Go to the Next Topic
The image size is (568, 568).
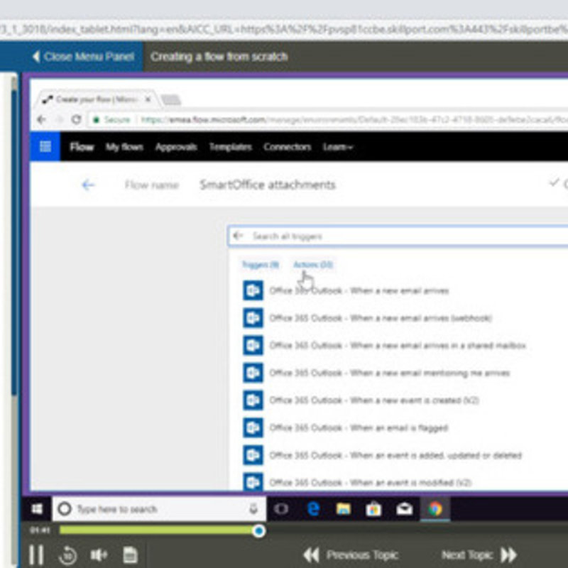coord(479,555)
